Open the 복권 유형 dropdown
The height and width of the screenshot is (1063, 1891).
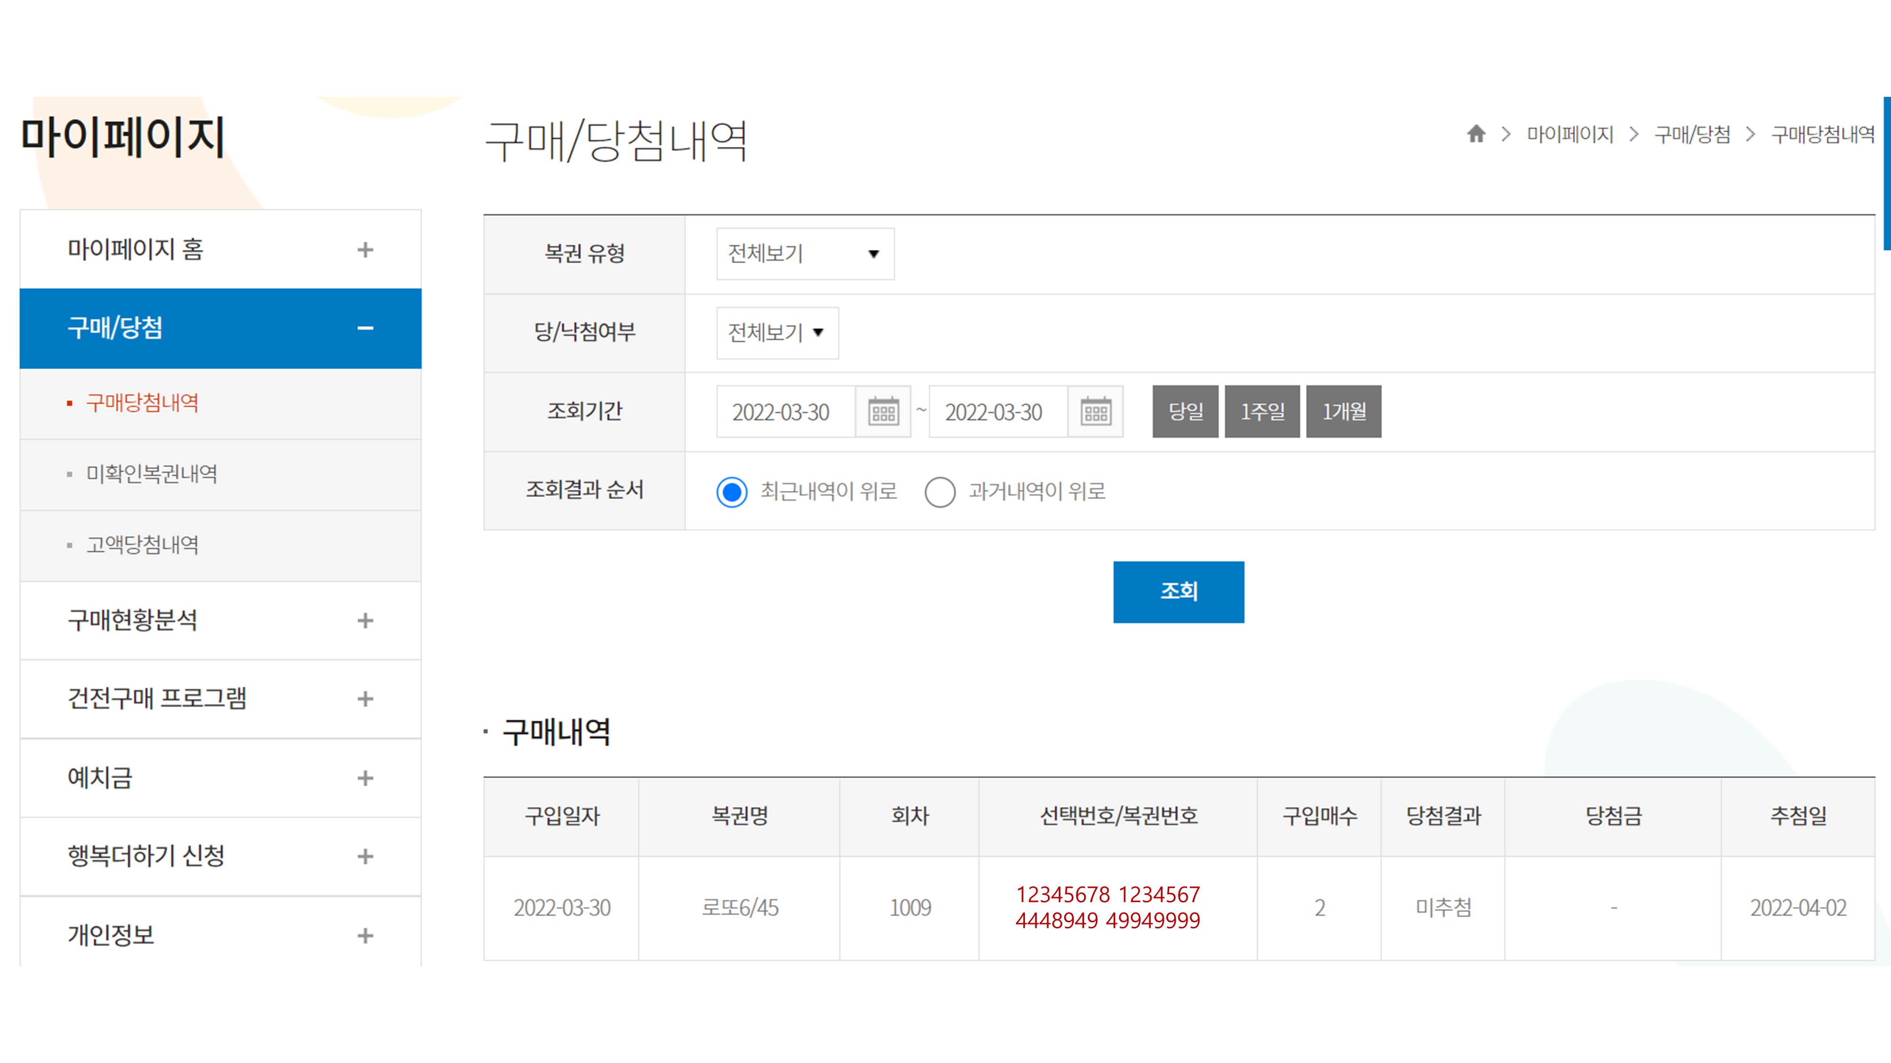805,254
